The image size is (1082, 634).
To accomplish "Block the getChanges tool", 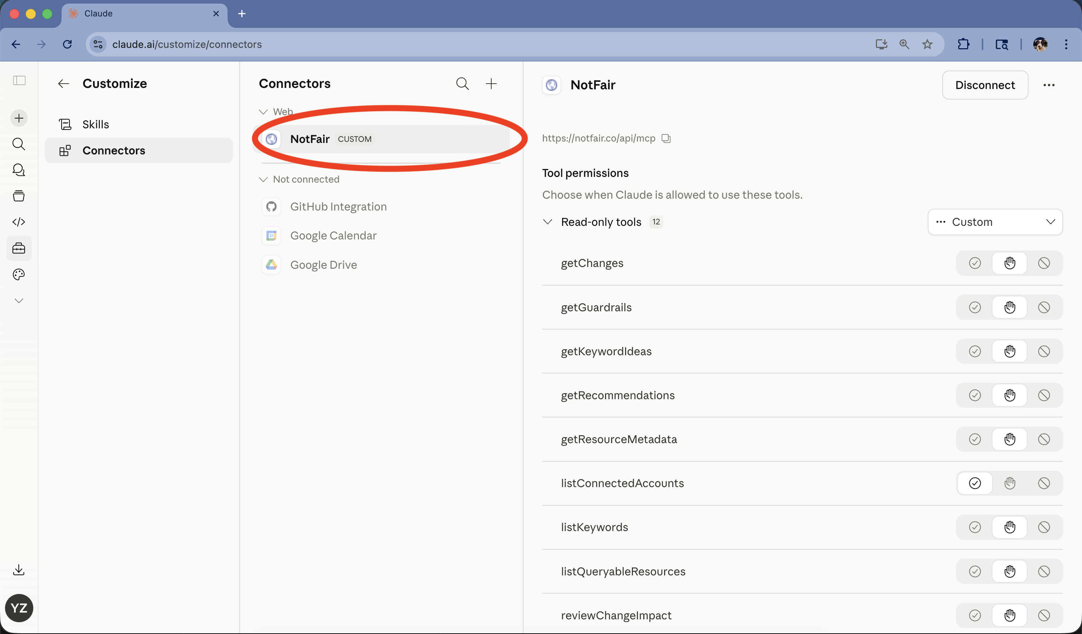I will [1044, 263].
